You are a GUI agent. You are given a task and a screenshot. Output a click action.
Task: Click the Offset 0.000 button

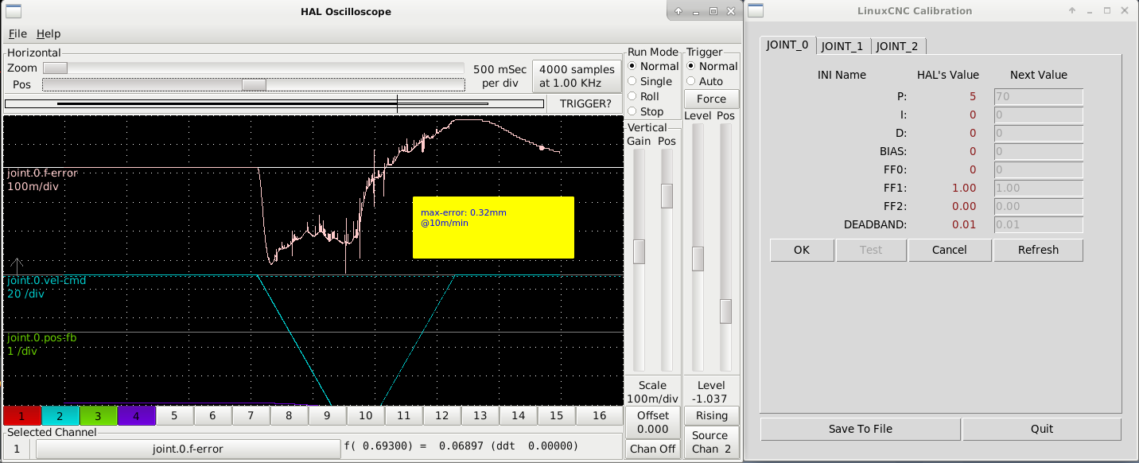[653, 422]
